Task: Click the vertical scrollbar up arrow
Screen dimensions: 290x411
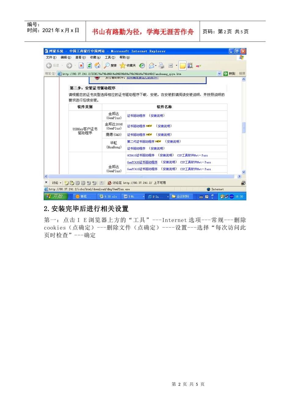Action: click(x=244, y=79)
